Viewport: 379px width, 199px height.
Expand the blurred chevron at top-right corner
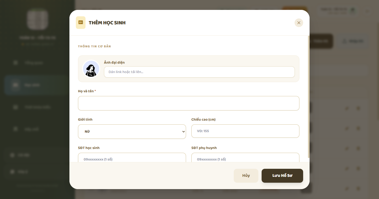(x=367, y=11)
